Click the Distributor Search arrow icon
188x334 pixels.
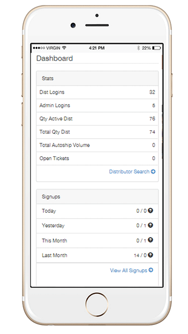coord(153,171)
